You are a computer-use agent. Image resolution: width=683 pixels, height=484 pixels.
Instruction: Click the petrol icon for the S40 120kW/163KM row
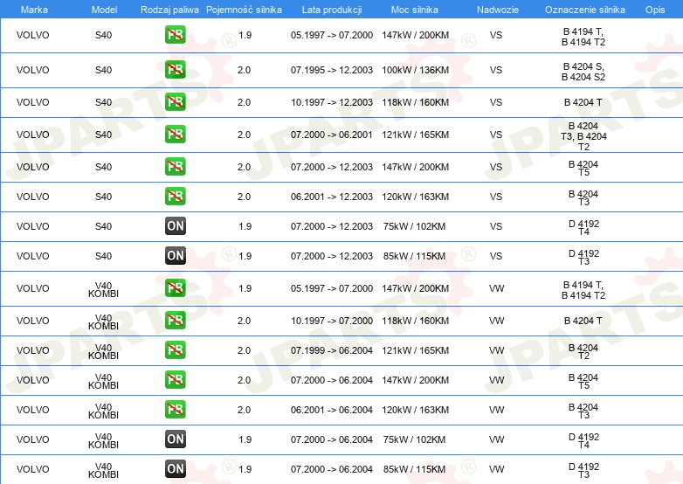(x=175, y=197)
